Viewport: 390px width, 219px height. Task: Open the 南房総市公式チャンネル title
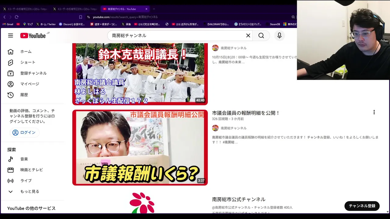[239, 200]
